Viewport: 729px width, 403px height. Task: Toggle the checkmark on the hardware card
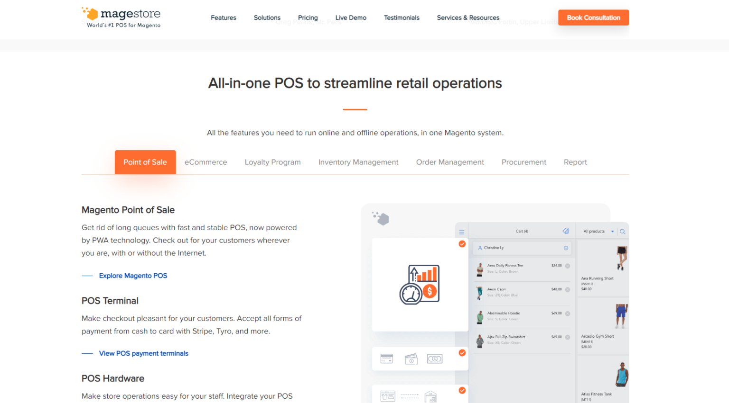tap(462, 390)
